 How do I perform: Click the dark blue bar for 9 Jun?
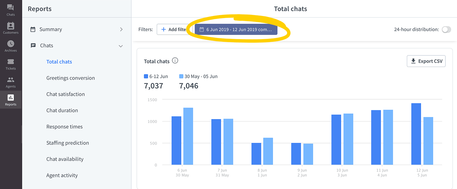pos(296,154)
